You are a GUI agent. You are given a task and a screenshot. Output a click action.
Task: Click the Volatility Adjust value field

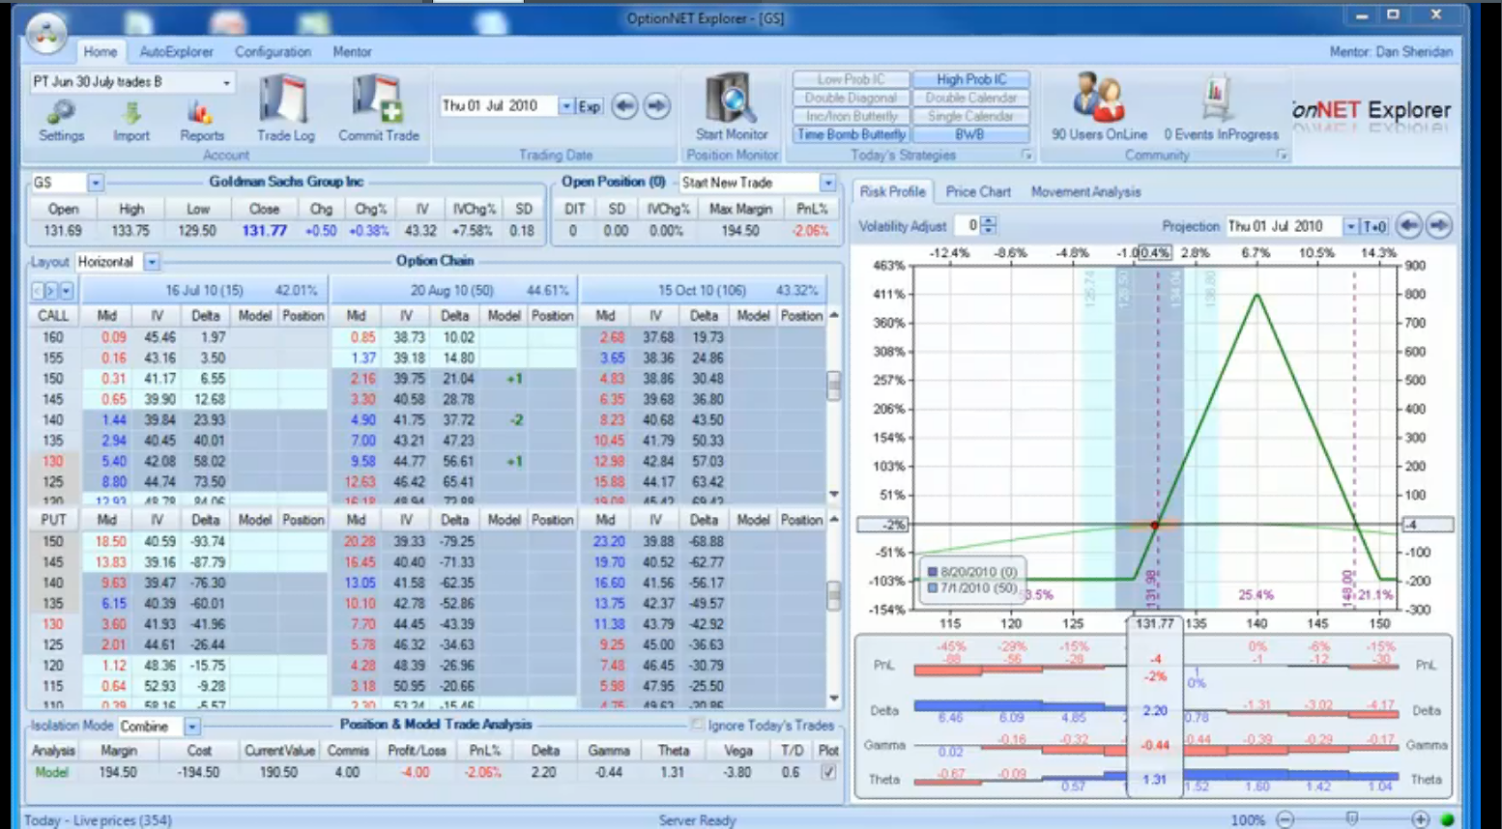coord(967,225)
